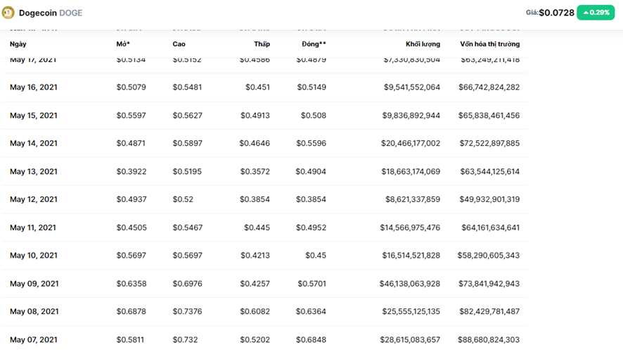Select the May 16, 2021 date cell
The width and height of the screenshot is (623, 350).
pyautogui.click(x=34, y=87)
